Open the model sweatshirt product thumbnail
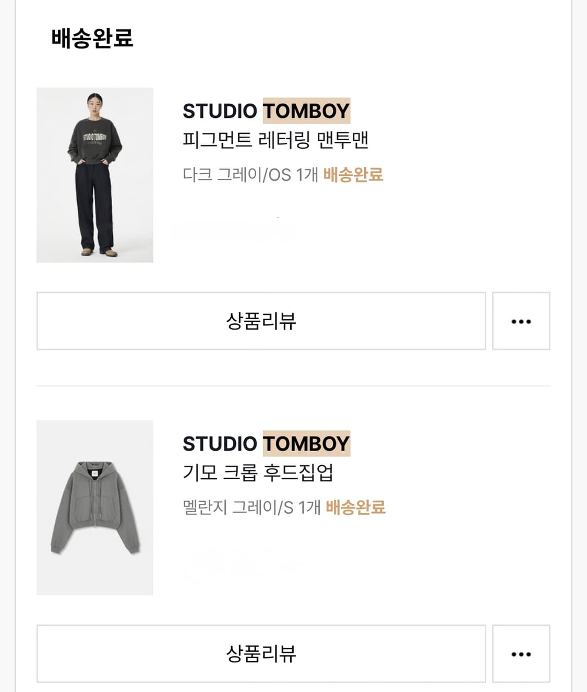Image resolution: width=587 pixels, height=692 pixels. [x=95, y=175]
